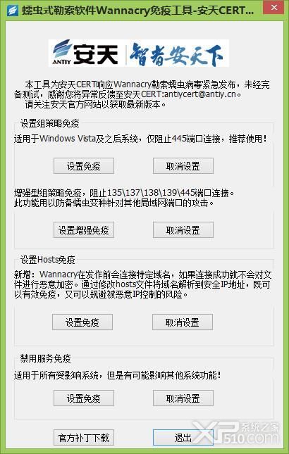
Task: Close the Wannacry immunity tool window
Action: [273, 7]
